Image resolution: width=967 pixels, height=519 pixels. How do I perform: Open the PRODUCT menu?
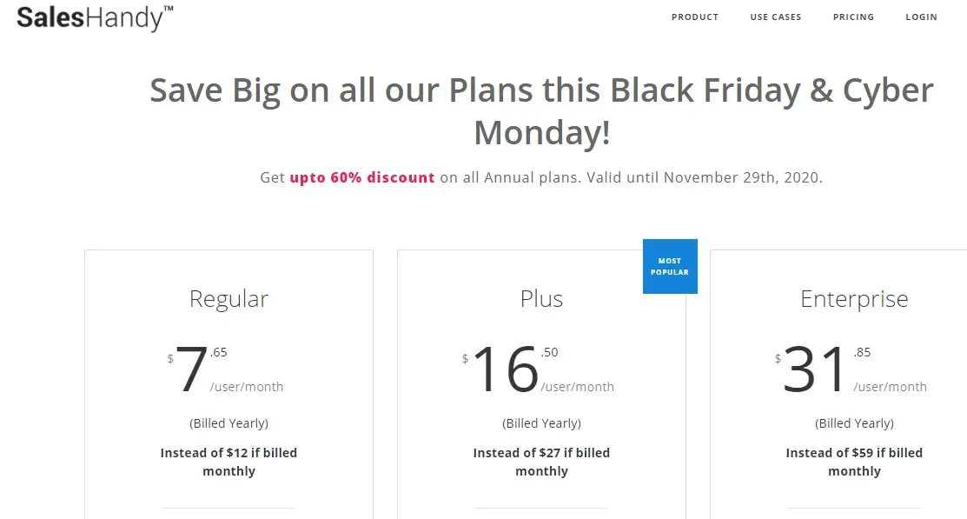click(x=695, y=17)
